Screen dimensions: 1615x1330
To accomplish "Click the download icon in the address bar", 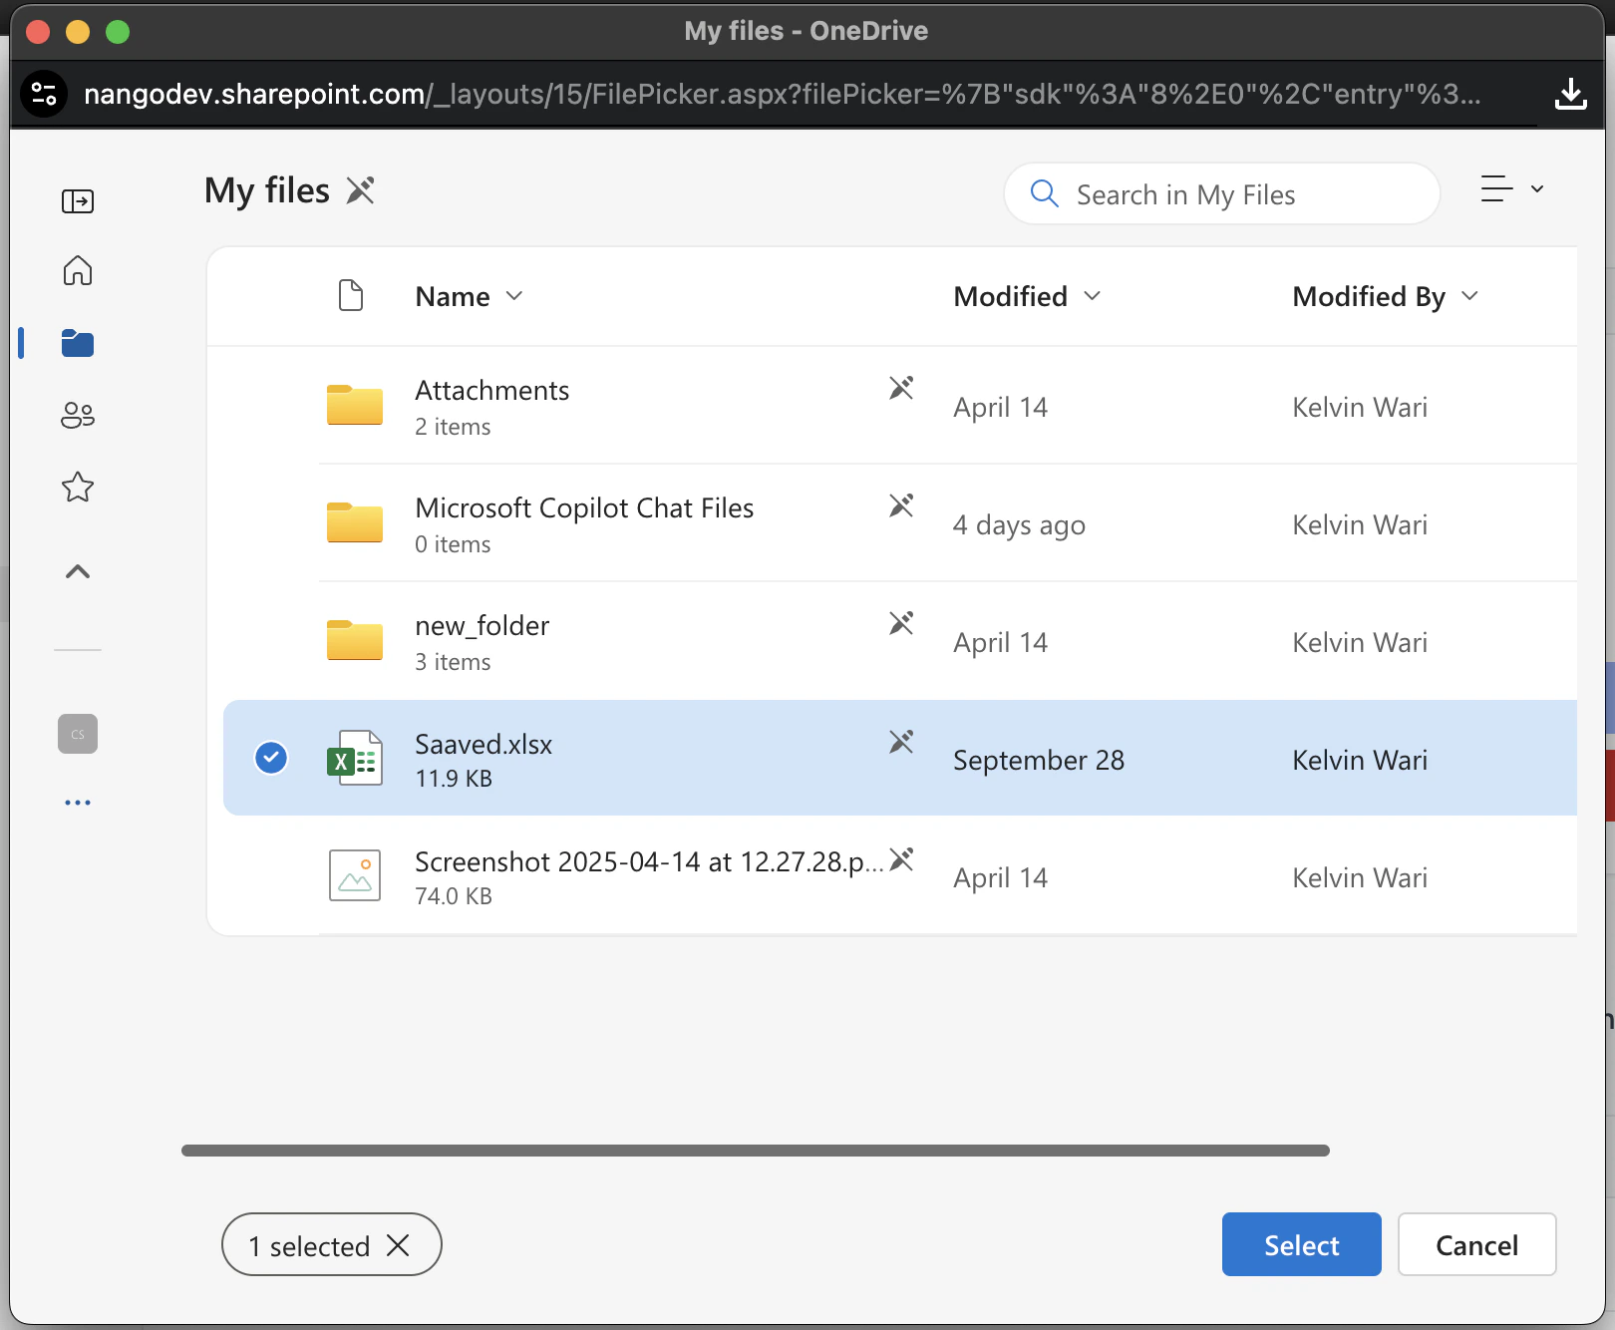I will 1572,94.
